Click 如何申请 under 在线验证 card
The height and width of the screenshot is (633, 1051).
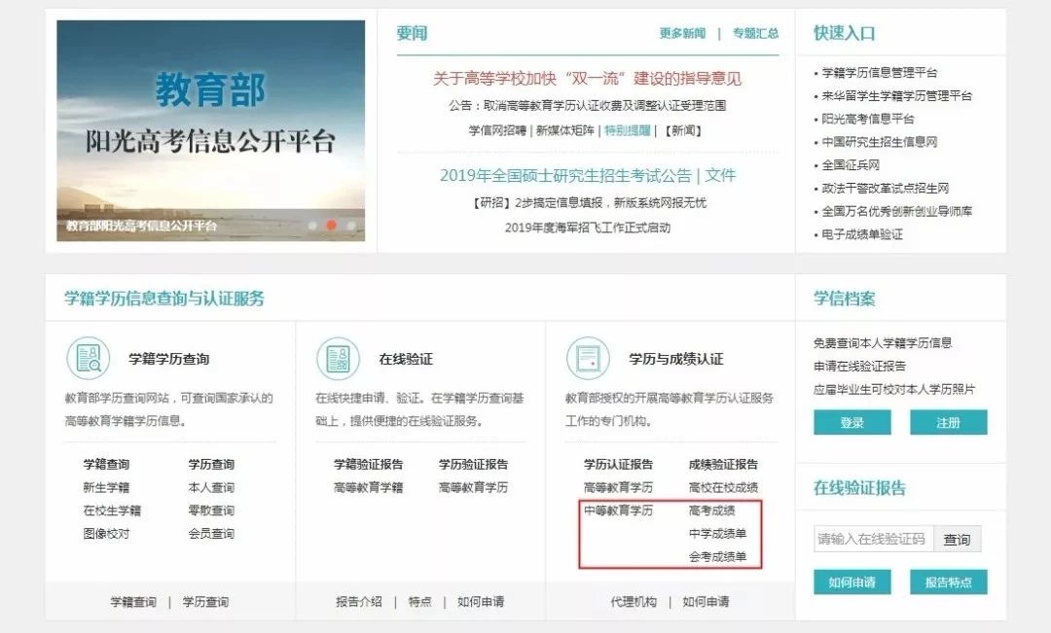pos(481,602)
